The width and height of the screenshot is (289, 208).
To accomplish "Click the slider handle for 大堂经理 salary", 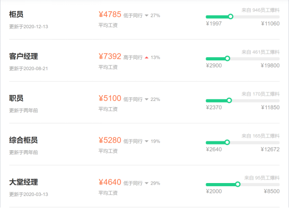I will 238,184.
